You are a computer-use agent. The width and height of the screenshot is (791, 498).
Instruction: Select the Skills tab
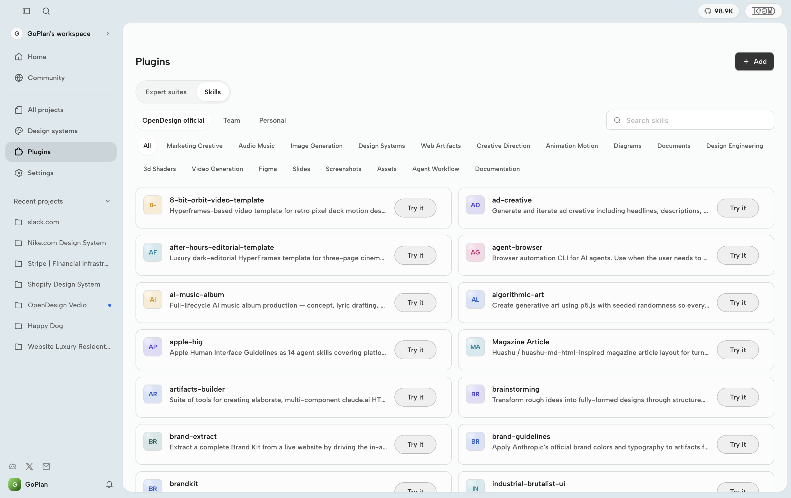(x=212, y=92)
